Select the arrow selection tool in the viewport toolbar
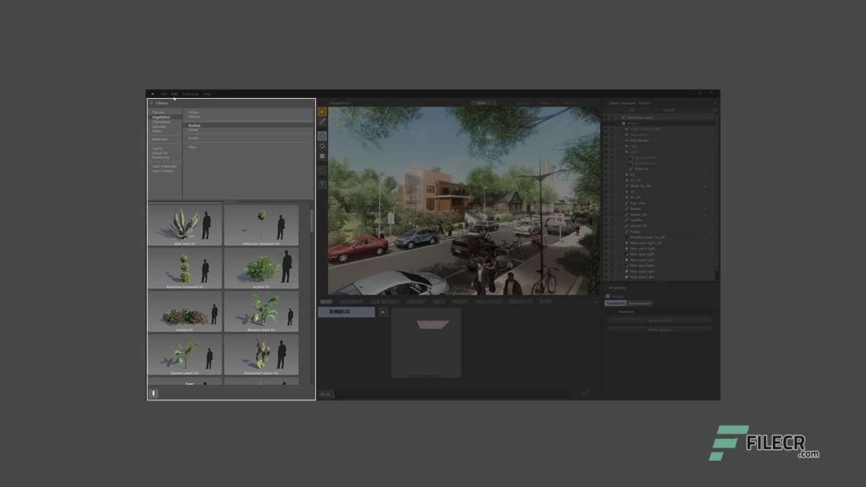866x487 pixels. 321,111
